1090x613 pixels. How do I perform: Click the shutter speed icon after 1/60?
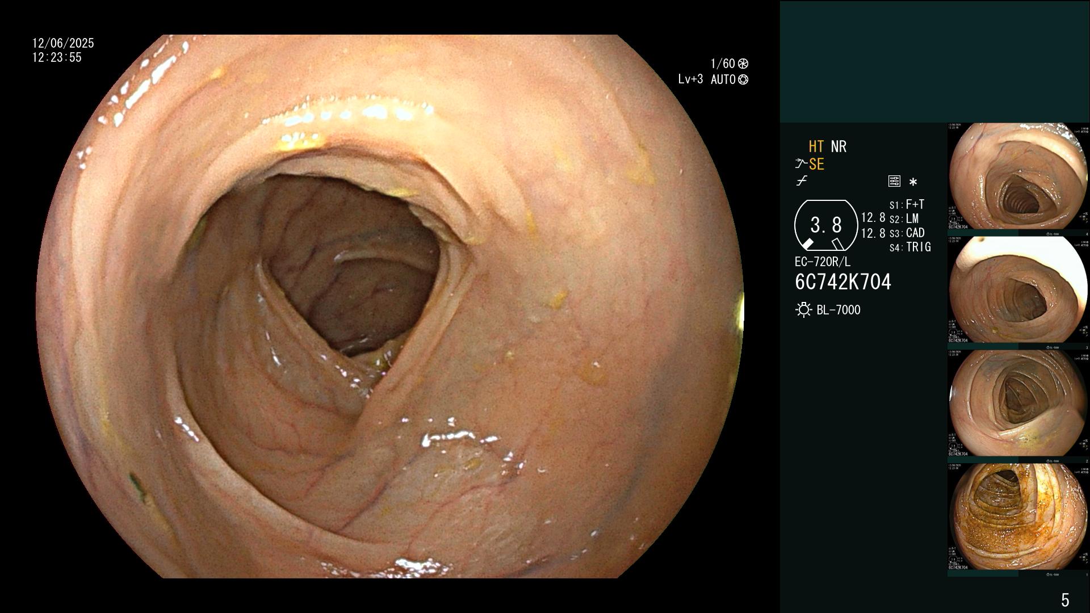[x=743, y=64]
